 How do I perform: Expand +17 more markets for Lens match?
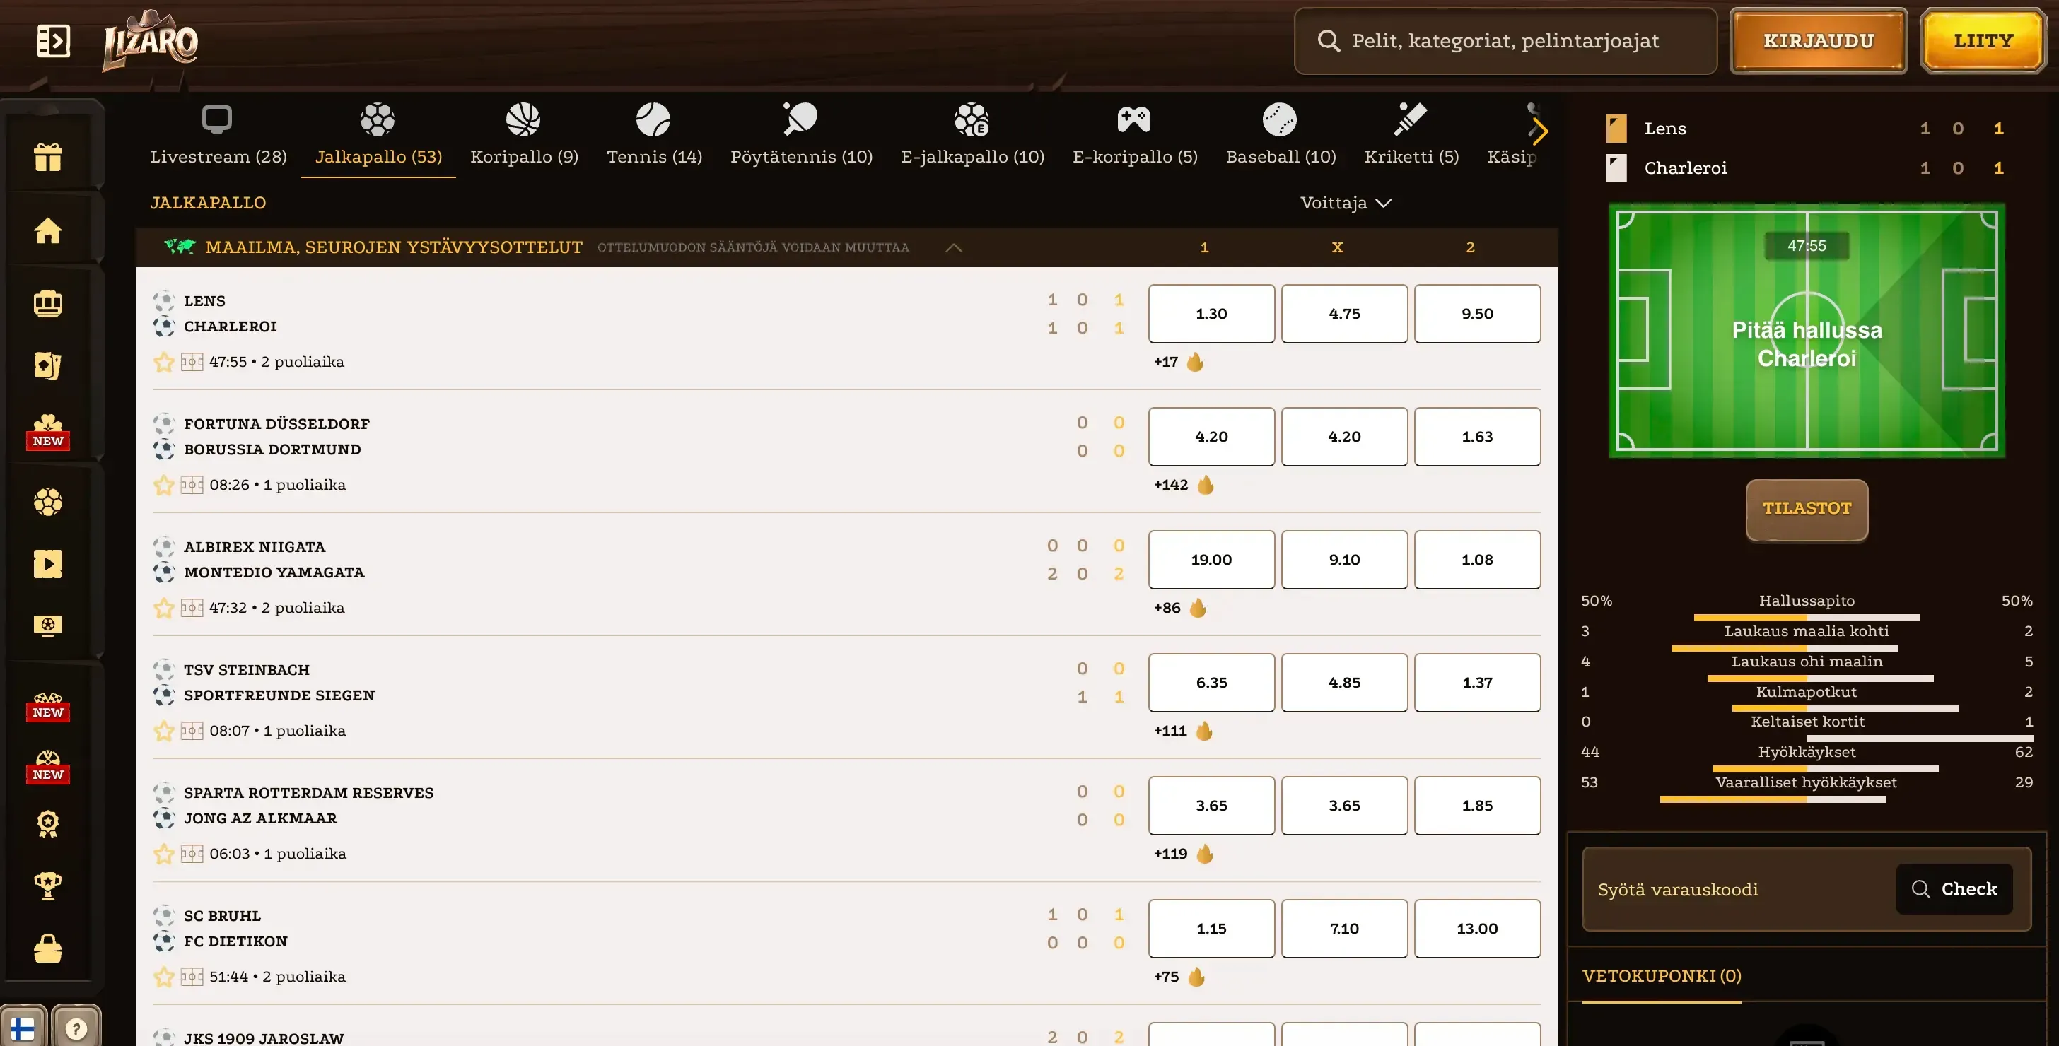coord(1178,362)
